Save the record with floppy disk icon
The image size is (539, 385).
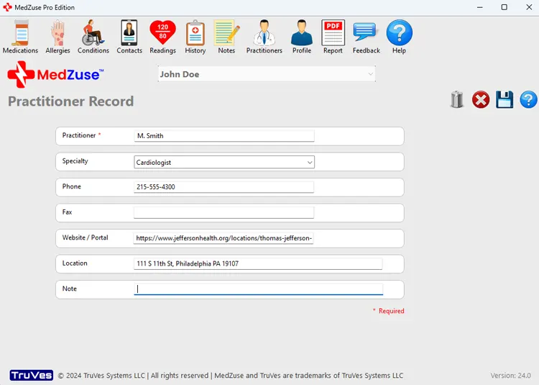point(505,99)
